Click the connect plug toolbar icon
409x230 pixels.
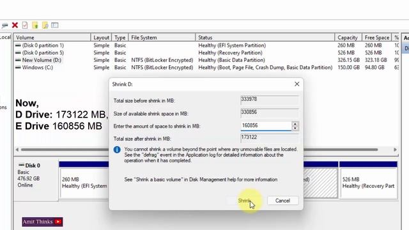[4, 26]
